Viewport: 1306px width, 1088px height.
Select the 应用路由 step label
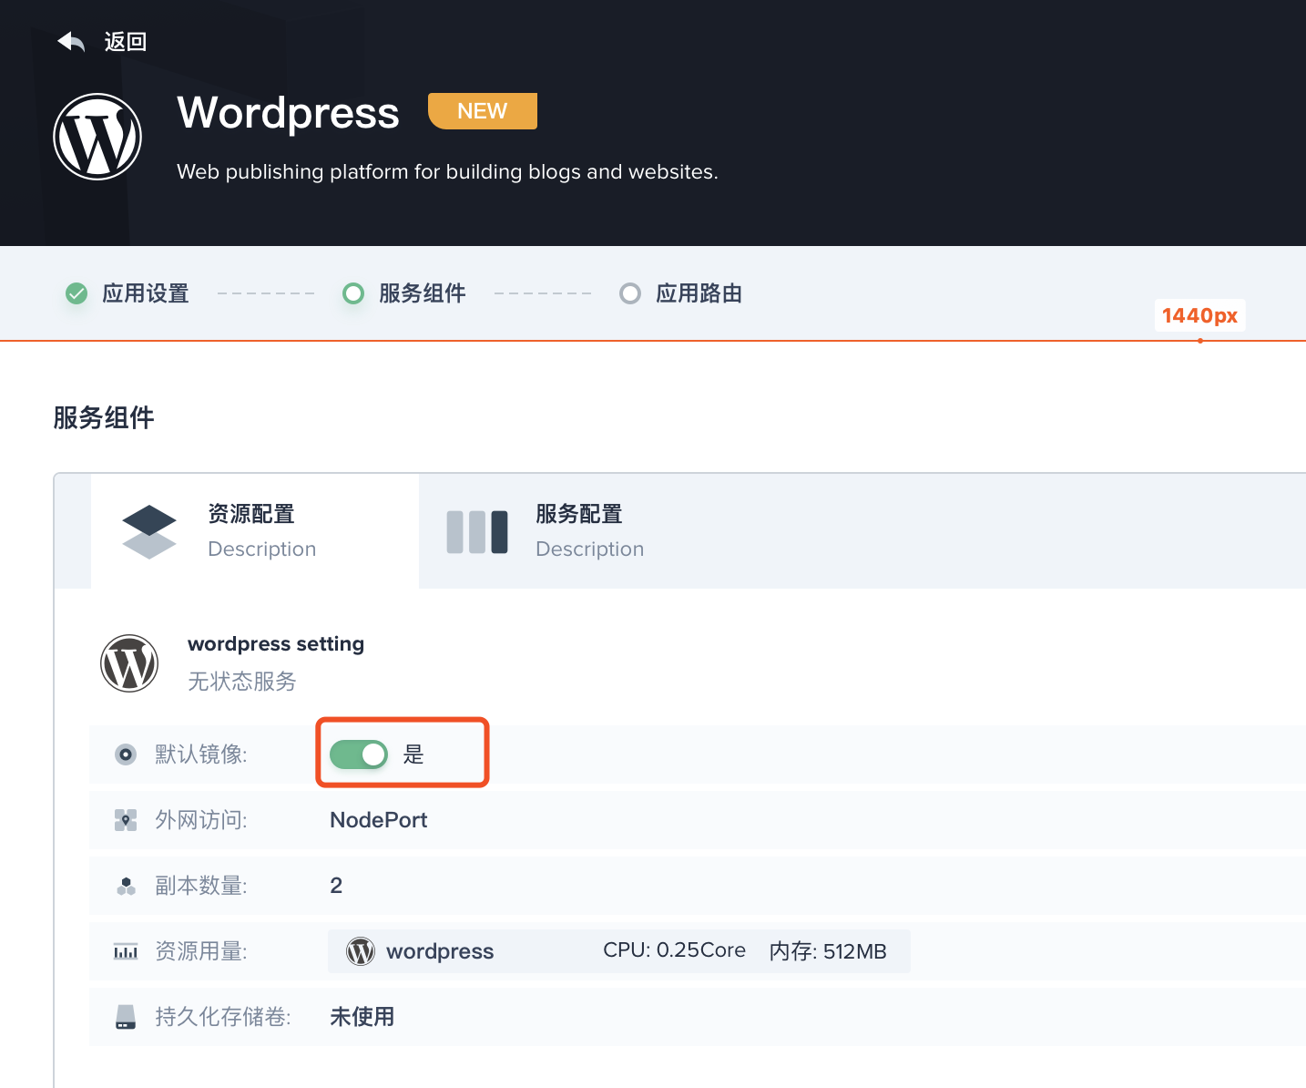(699, 293)
